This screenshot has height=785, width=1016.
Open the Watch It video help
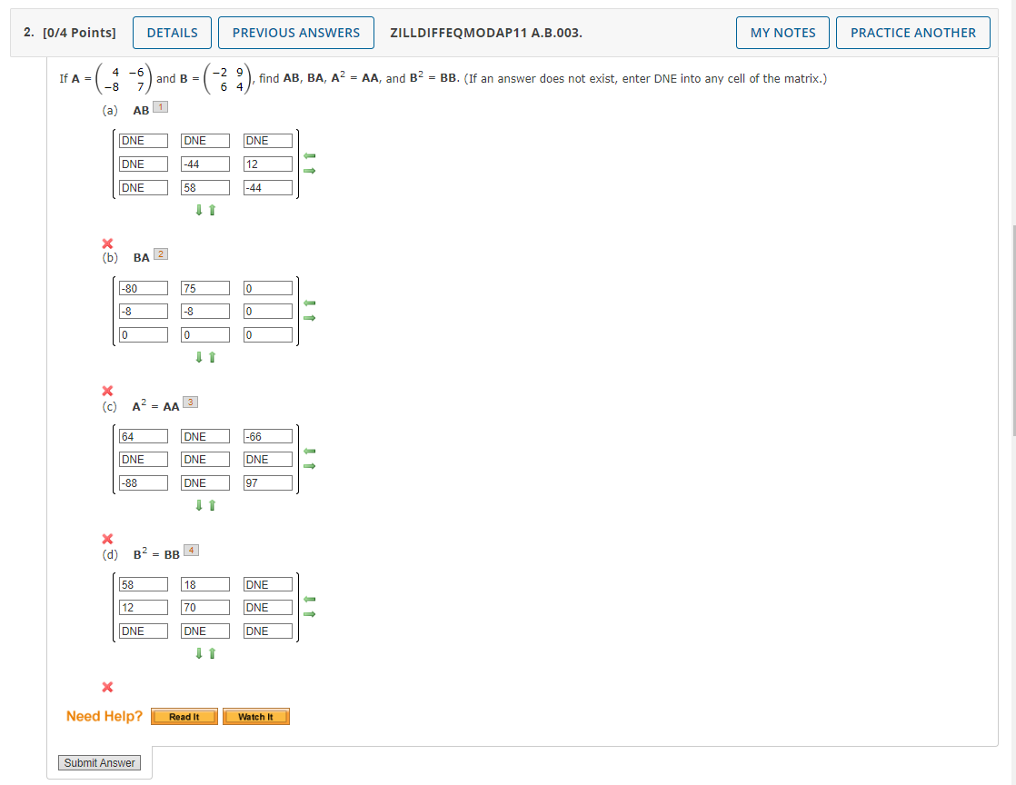tap(255, 716)
